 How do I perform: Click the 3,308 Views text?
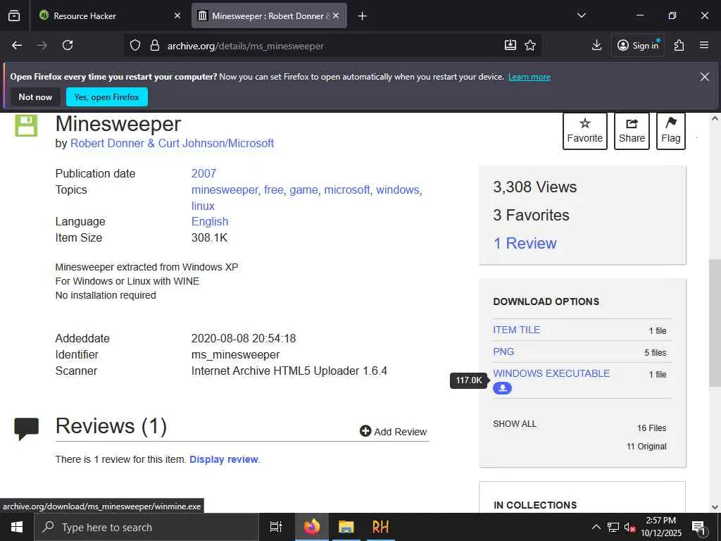pyautogui.click(x=535, y=187)
